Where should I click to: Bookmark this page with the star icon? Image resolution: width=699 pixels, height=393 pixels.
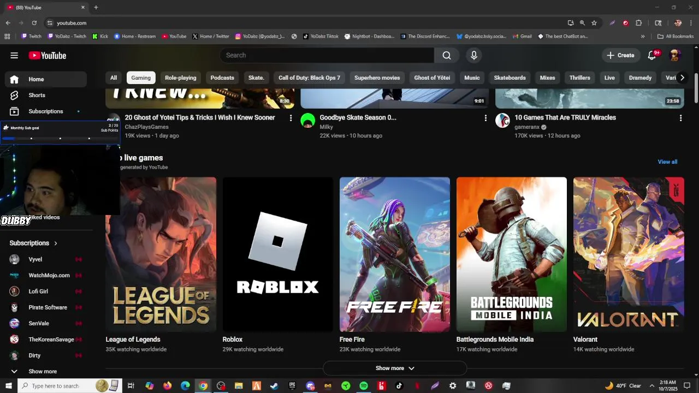(x=594, y=23)
